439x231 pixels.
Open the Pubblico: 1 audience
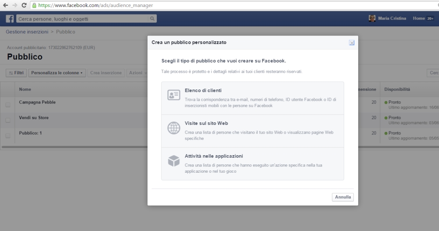tap(30, 133)
